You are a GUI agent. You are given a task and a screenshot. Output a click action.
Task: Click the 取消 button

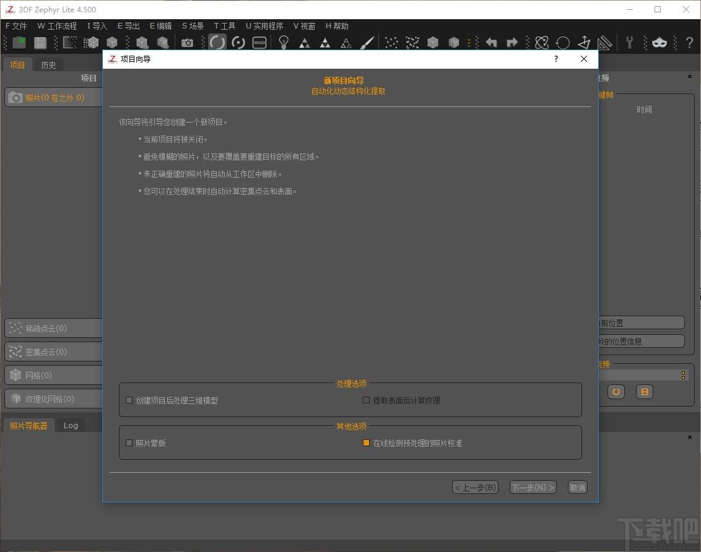tap(577, 487)
